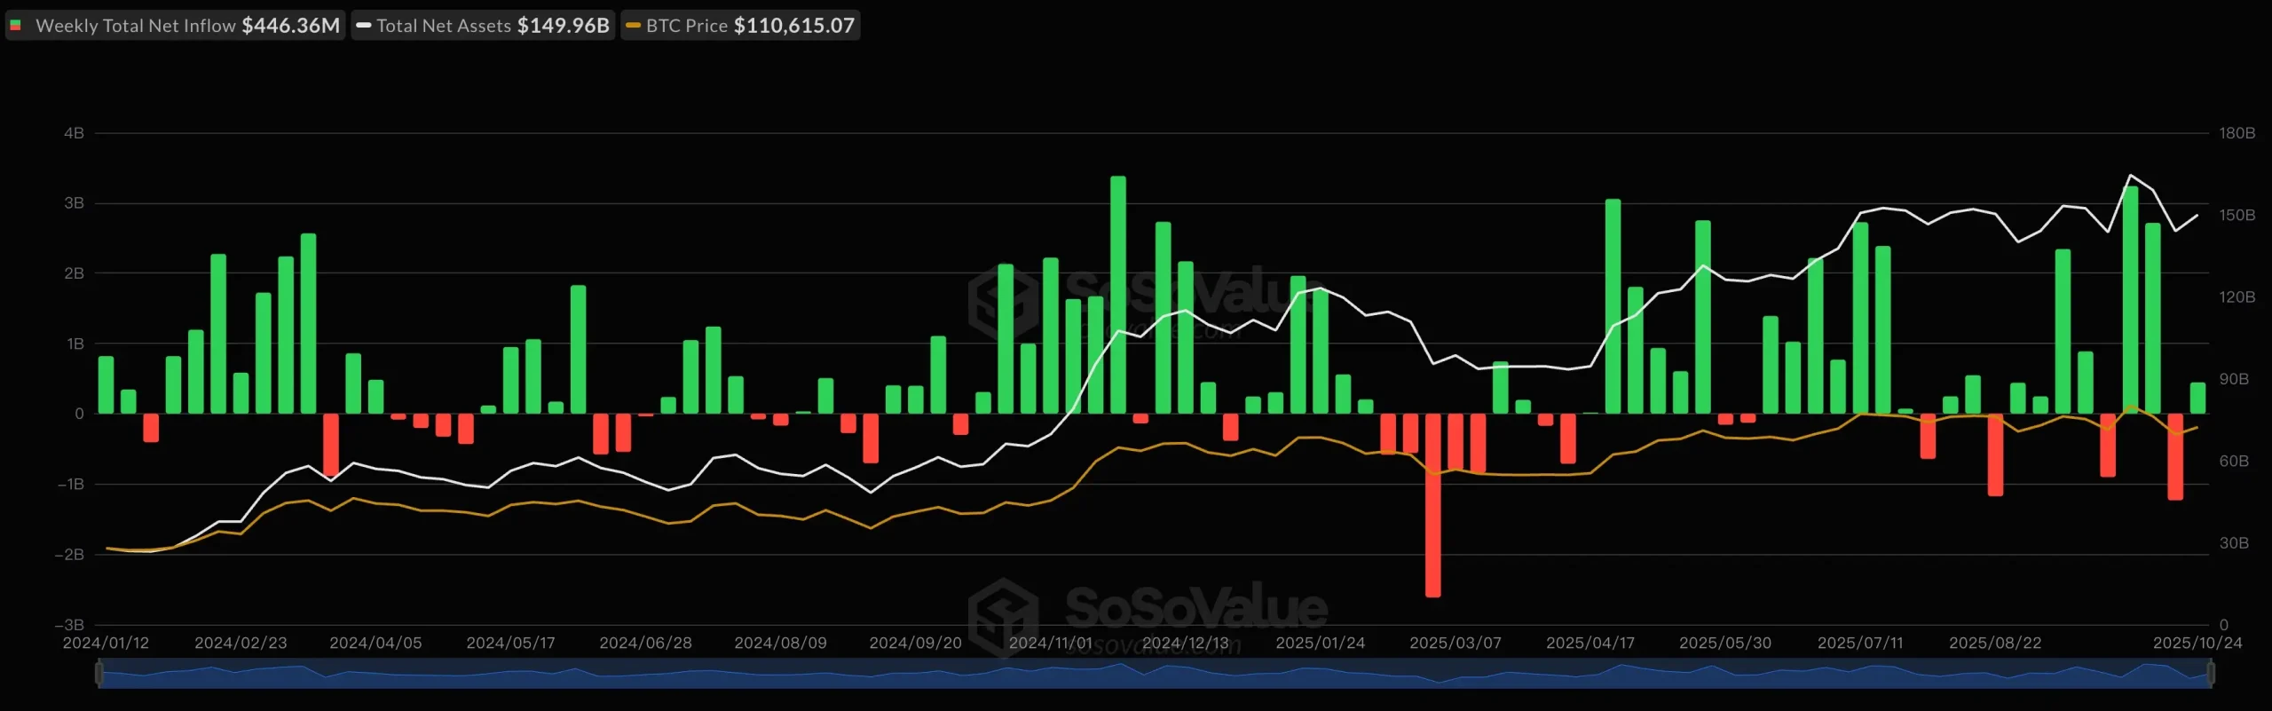This screenshot has height=711, width=2272.
Task: Click the white line marker beside Total Net Assets
Action: [x=363, y=26]
